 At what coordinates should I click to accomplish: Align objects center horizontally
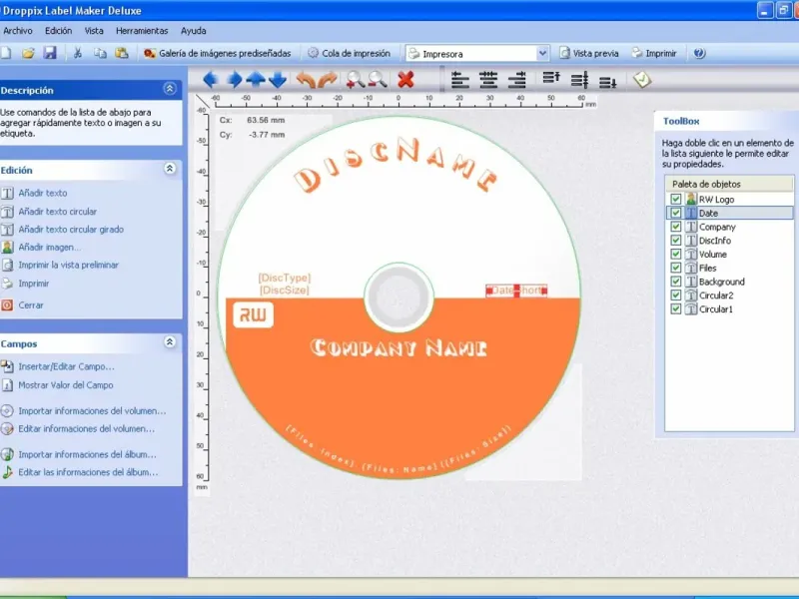coord(488,80)
